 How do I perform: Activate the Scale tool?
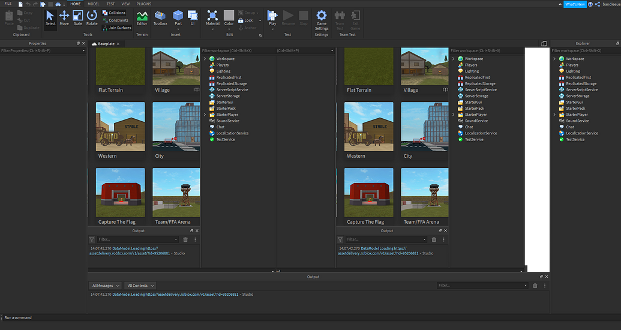point(78,18)
